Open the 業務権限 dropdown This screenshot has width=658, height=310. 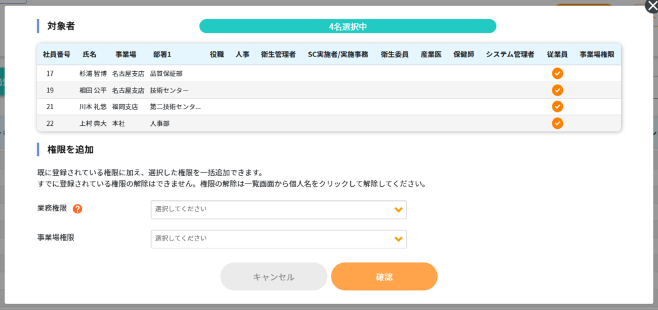[x=279, y=209]
